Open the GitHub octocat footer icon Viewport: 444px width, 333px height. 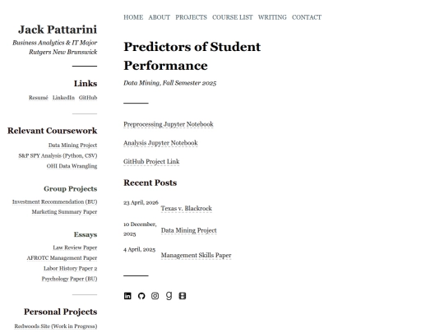141,296
